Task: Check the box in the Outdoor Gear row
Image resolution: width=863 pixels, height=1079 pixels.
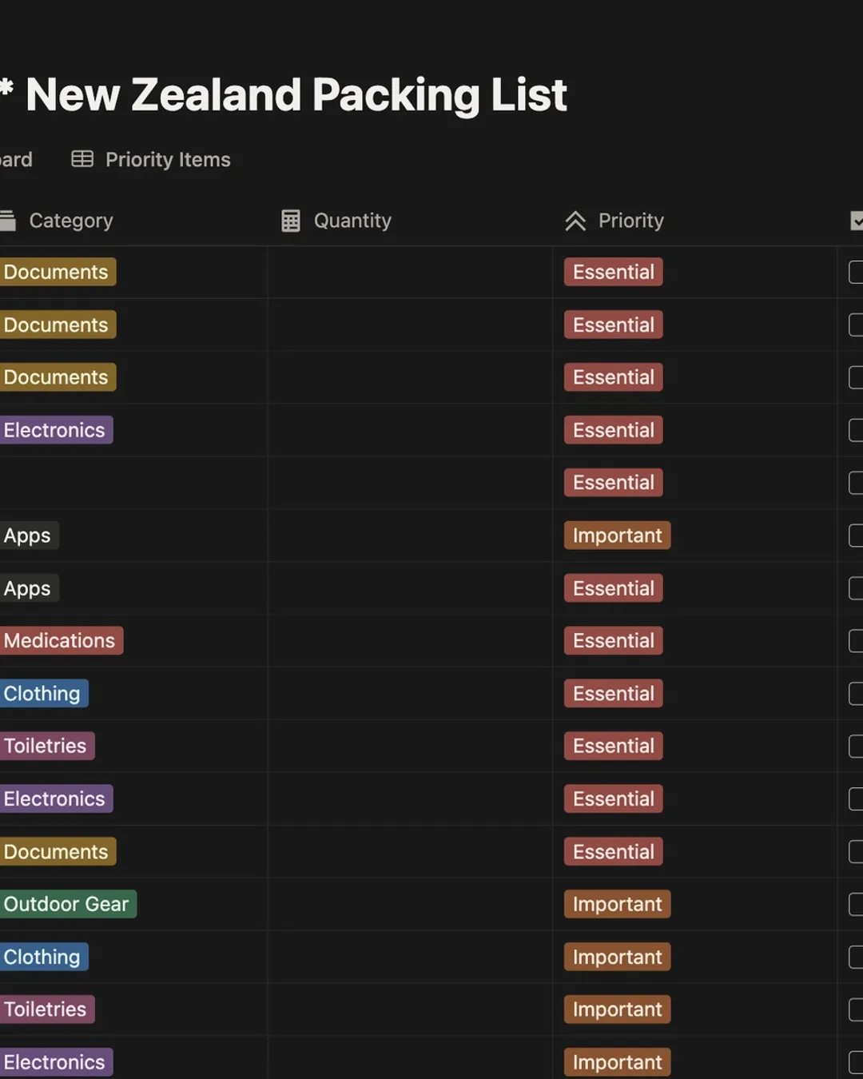Action: tap(856, 904)
